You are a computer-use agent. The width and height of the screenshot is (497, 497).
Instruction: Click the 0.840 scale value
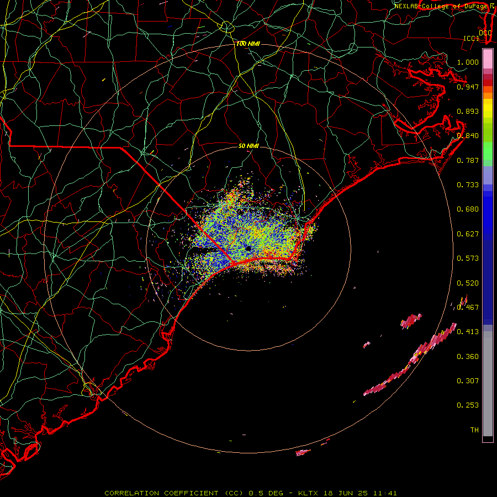468,136
